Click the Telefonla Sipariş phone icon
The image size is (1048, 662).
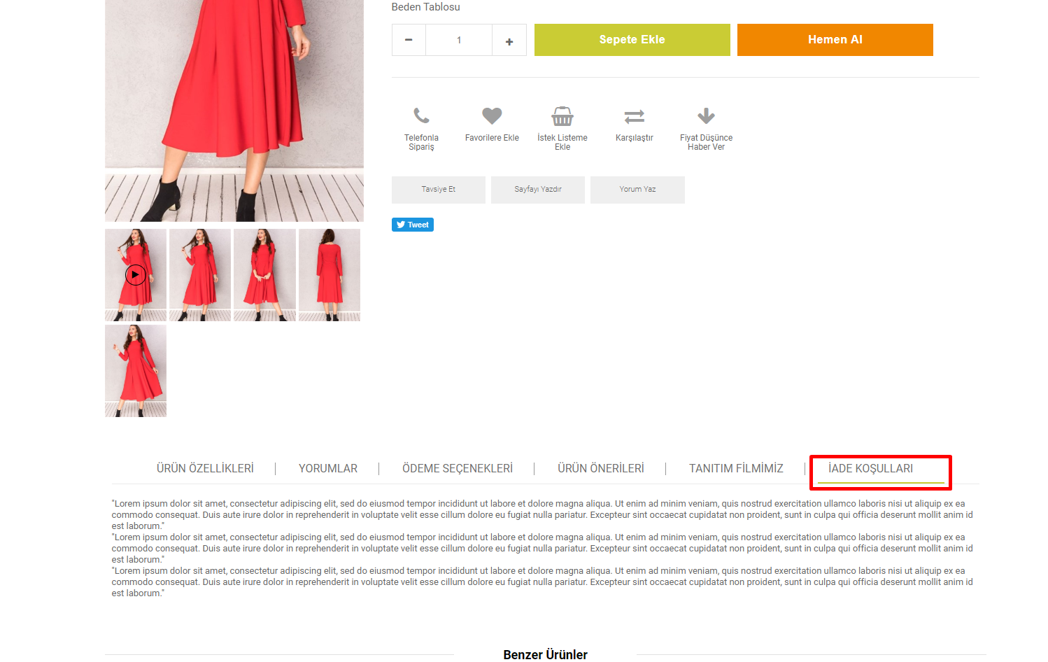tap(421, 115)
